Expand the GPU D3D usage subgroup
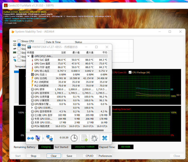 click(32, 108)
